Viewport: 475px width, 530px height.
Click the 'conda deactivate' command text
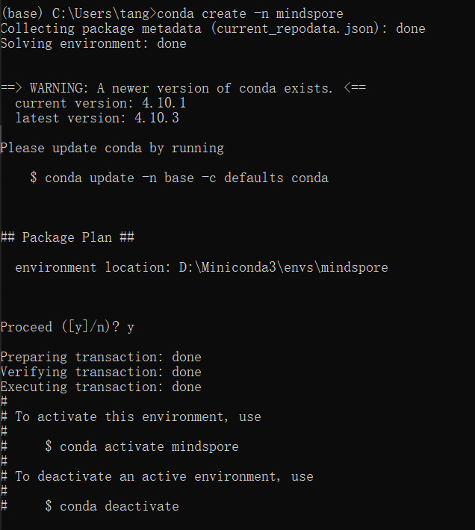(119, 506)
